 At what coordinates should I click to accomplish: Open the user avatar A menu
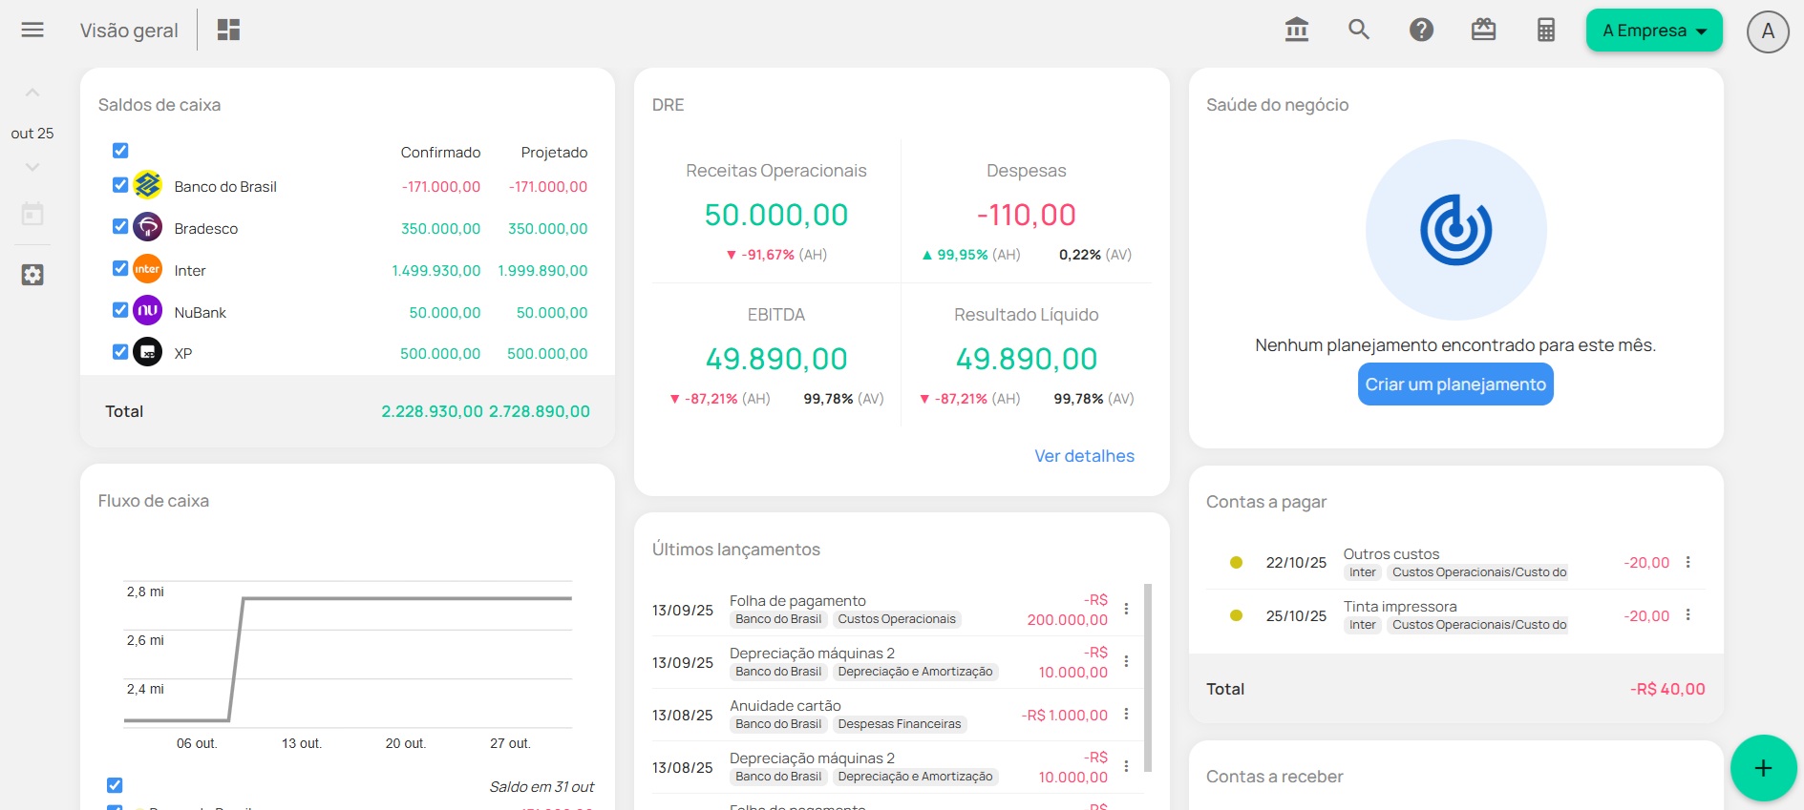pyautogui.click(x=1767, y=31)
